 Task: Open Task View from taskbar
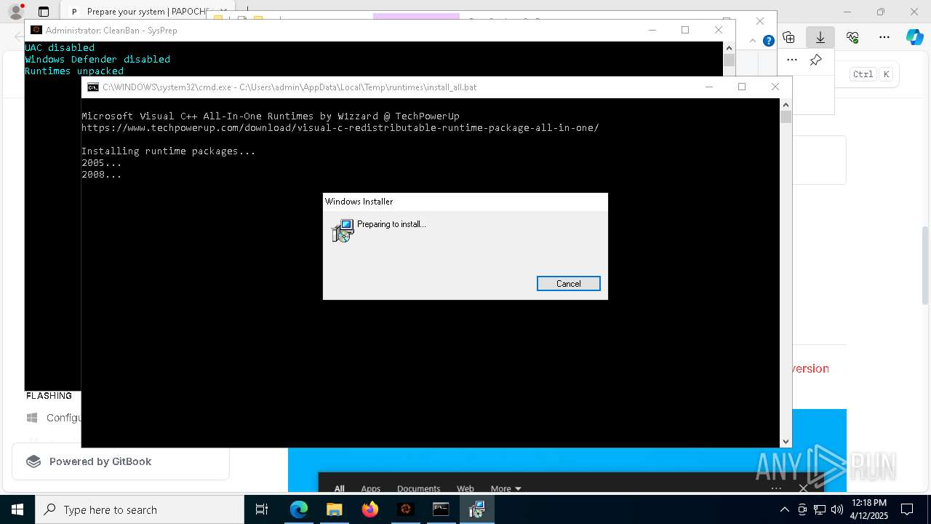(262, 509)
